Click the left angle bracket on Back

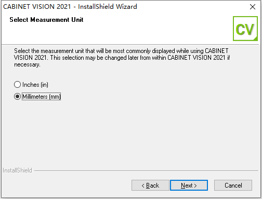pyautogui.click(x=143, y=185)
